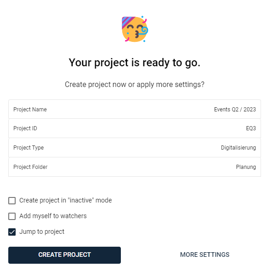Screen dimensions: 267x278
Task: Select the Project ID label
Action: (25, 128)
